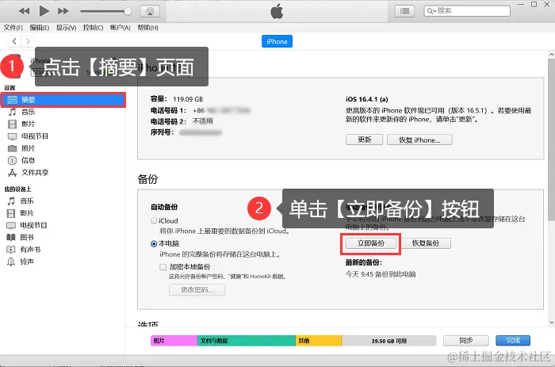The image size is (555, 367).
Task: Open the 显示(V) menu
Action: (x=66, y=28)
